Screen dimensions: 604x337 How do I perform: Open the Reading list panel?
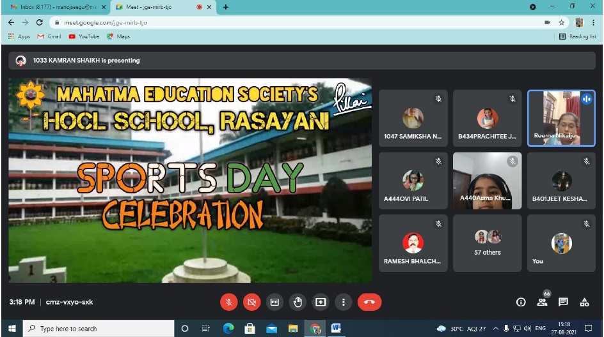tap(577, 36)
